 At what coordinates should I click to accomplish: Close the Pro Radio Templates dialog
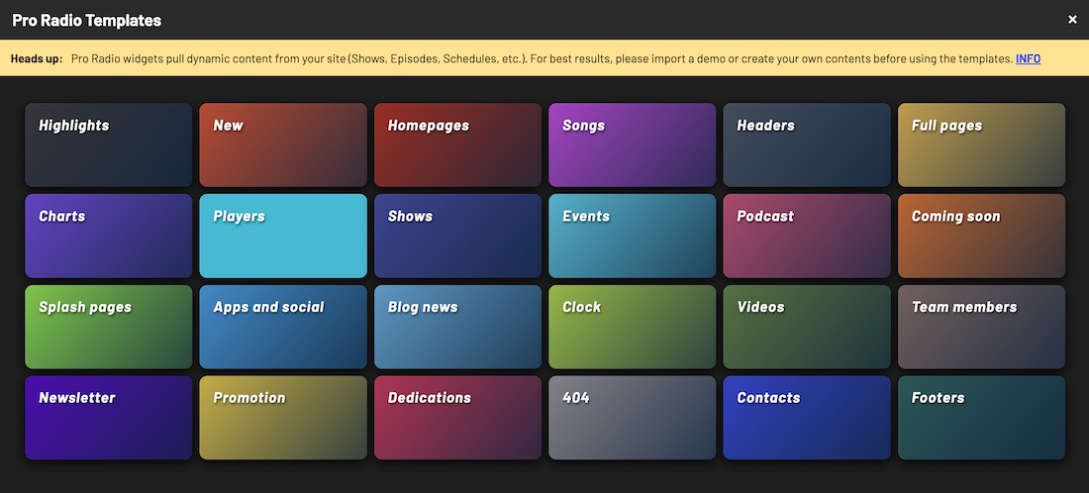[1072, 20]
